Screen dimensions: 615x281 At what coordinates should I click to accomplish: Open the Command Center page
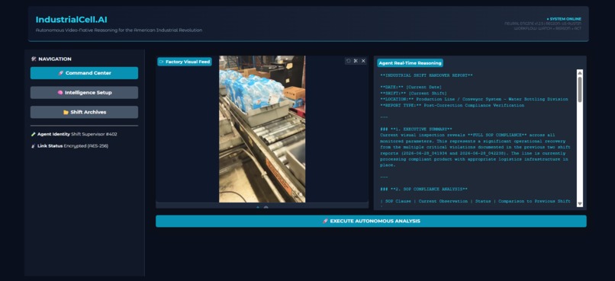click(x=84, y=73)
